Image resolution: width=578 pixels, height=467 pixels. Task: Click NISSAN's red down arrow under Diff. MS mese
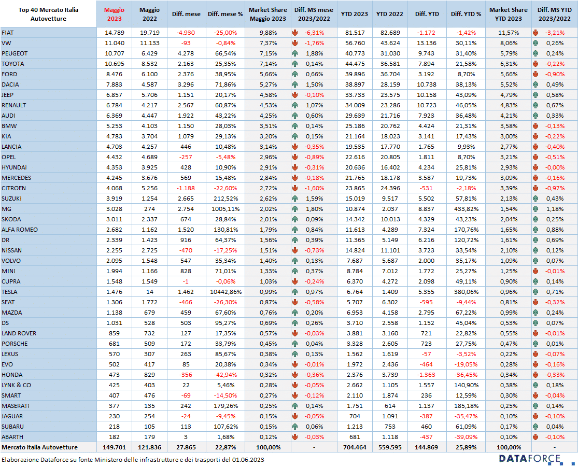pos(295,250)
